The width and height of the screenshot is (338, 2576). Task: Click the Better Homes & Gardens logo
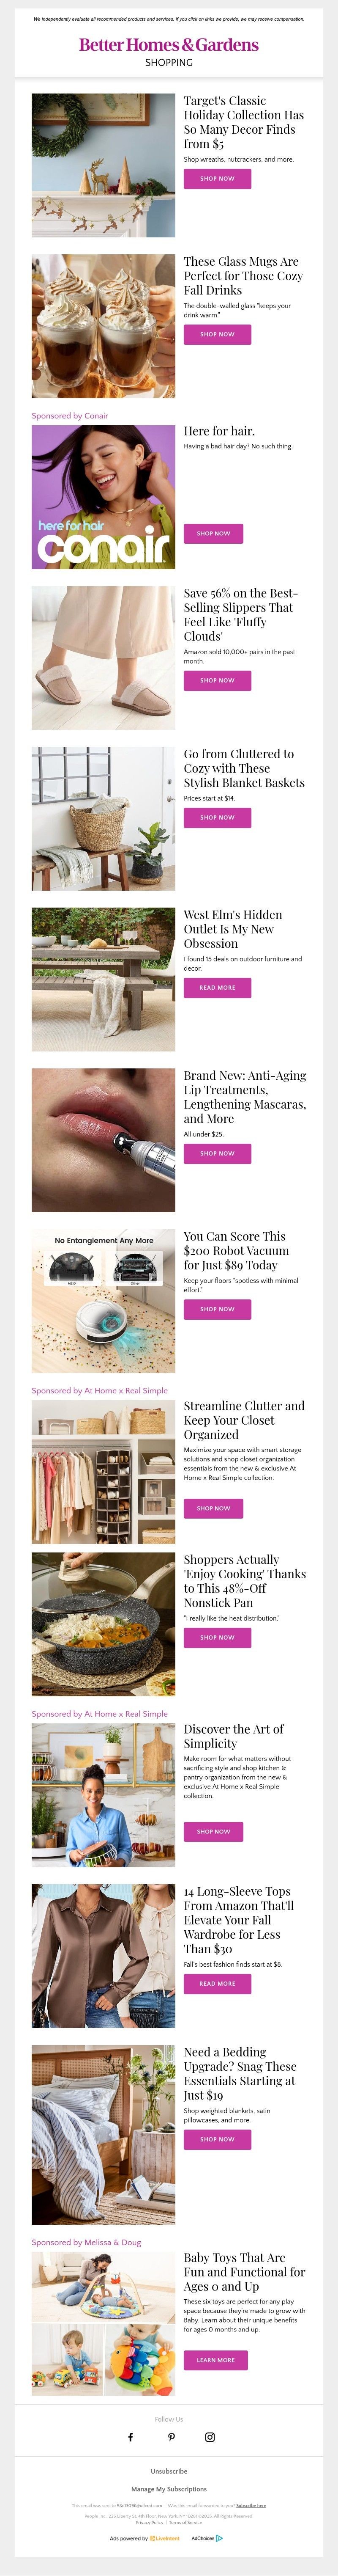169,45
